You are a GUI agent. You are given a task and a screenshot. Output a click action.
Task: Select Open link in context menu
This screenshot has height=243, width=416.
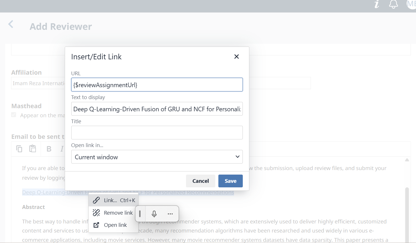(x=114, y=225)
